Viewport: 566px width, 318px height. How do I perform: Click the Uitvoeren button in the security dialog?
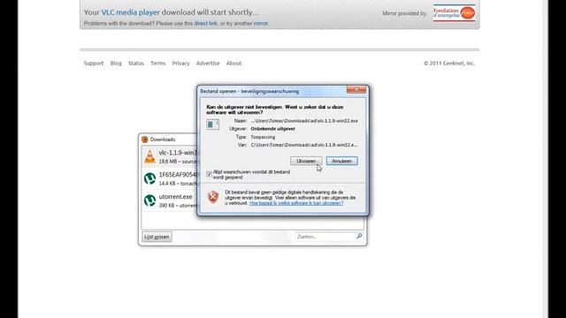point(306,161)
